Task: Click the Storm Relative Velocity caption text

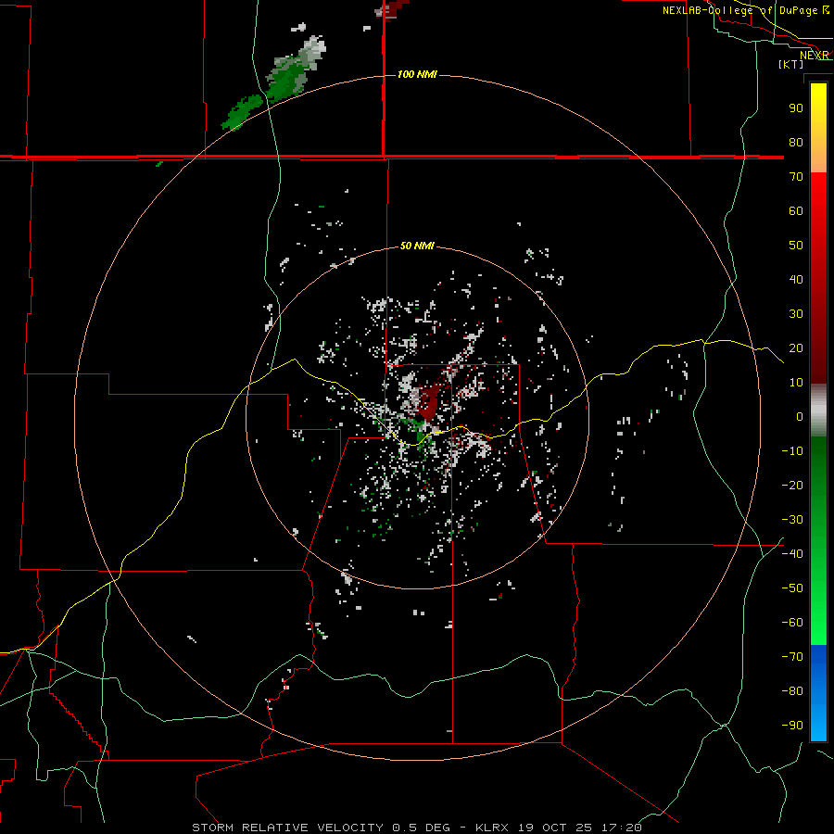Action: (x=287, y=828)
